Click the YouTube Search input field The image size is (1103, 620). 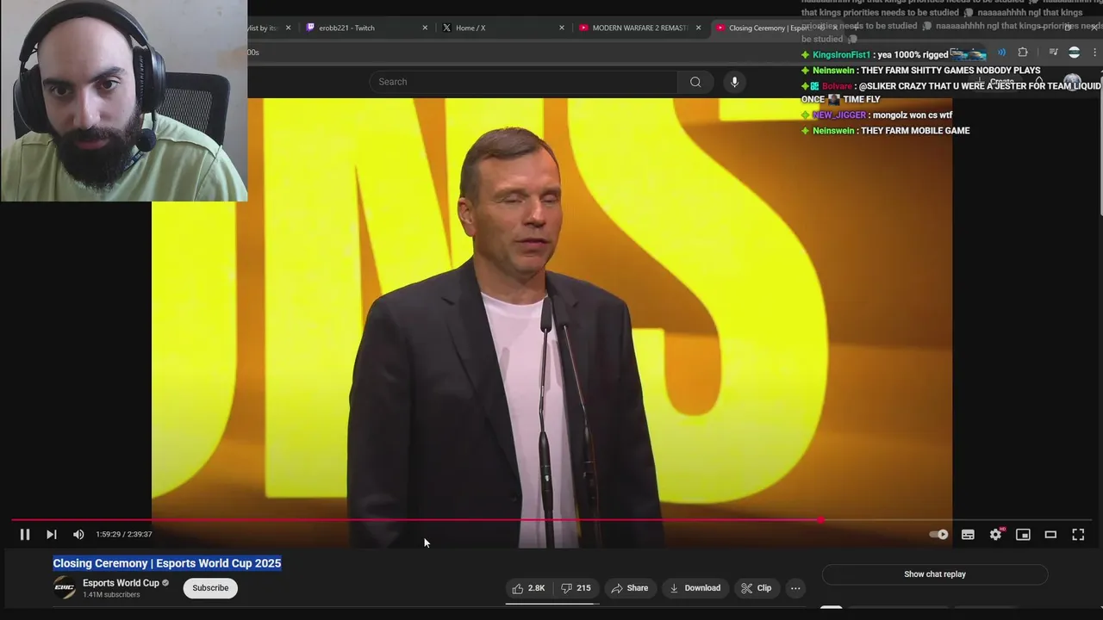(x=523, y=82)
